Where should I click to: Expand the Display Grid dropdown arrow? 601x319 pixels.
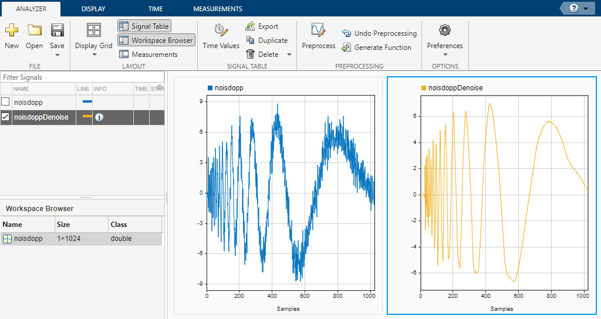coord(94,55)
